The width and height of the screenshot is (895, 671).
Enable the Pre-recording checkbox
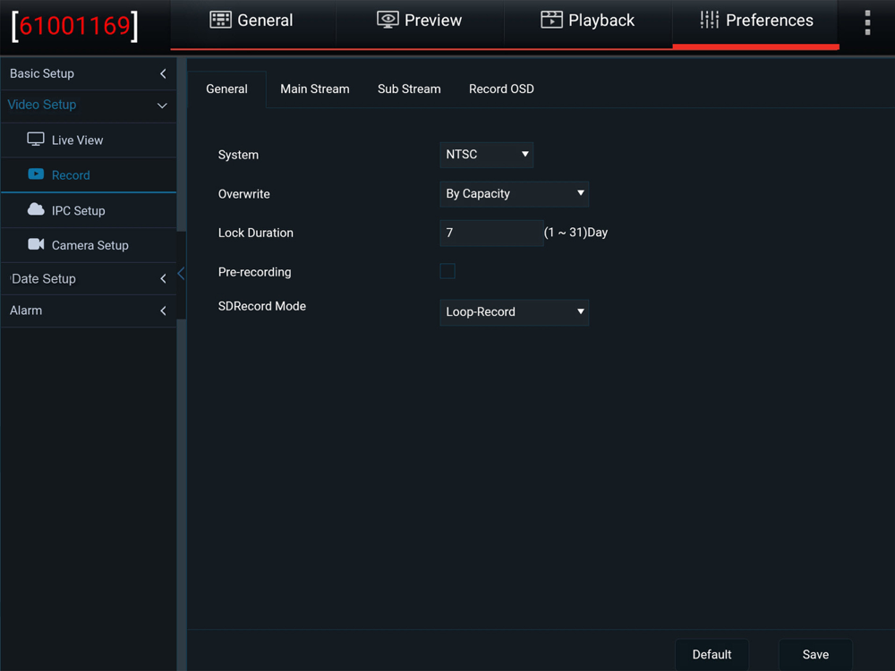click(x=447, y=271)
